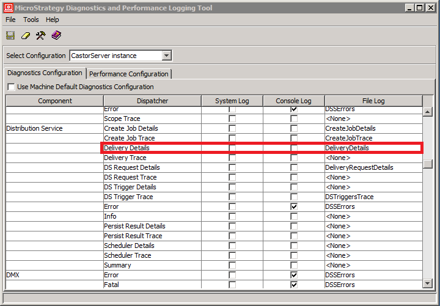Viewport: 440px width, 306px height.
Task: Enable Use Machine Default Diagnostics Configuration
Action: (12, 87)
